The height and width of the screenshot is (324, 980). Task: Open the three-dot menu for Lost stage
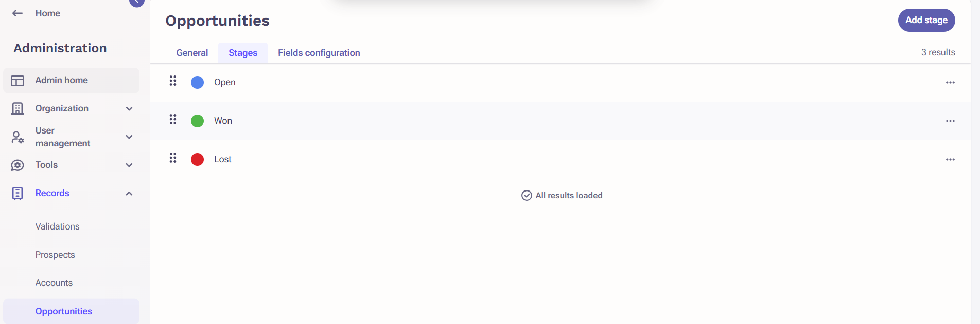click(950, 159)
